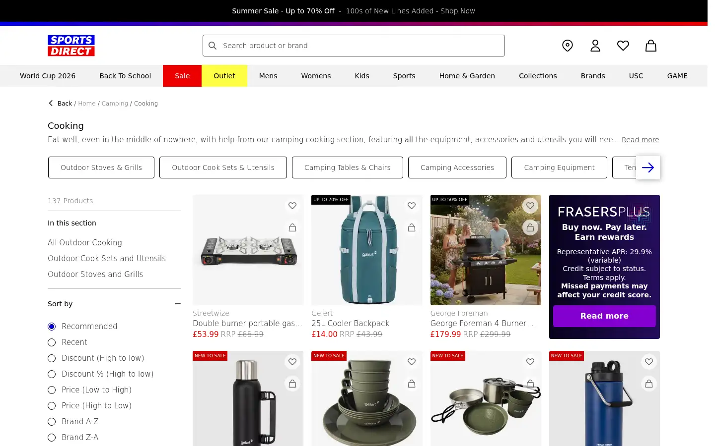Quick-add George Foreman 4 Burner to bag
Image resolution: width=715 pixels, height=446 pixels.
pyautogui.click(x=530, y=227)
